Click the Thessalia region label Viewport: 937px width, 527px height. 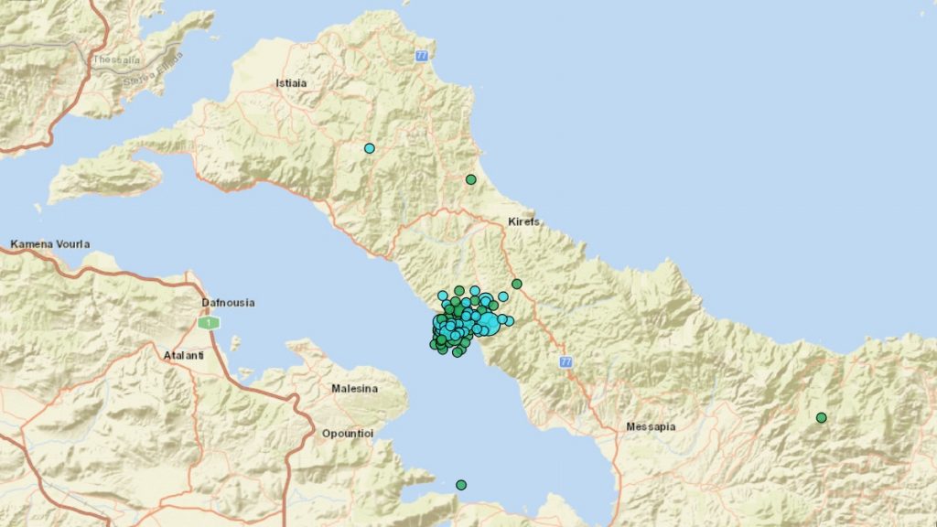pos(116,59)
